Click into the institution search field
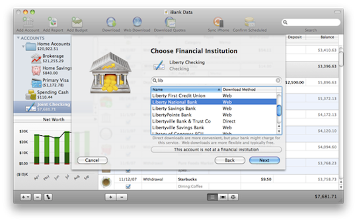 pos(216,80)
